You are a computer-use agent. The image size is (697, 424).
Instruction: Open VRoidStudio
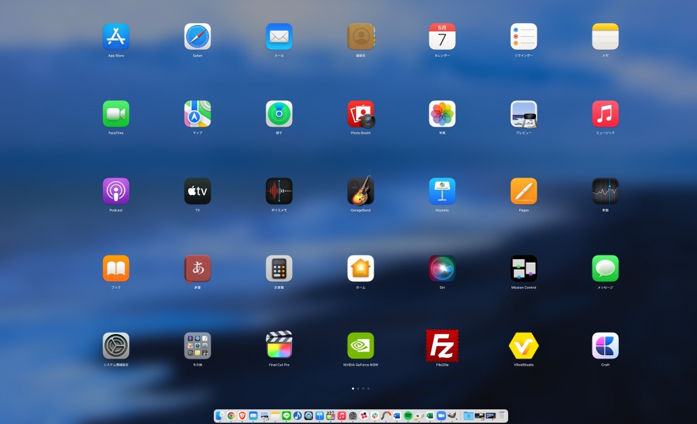[x=523, y=345]
